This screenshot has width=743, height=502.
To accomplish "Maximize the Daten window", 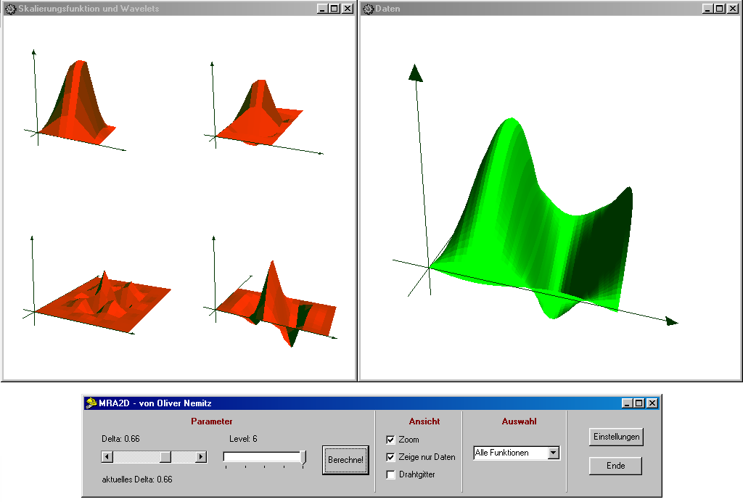I will click(720, 9).
